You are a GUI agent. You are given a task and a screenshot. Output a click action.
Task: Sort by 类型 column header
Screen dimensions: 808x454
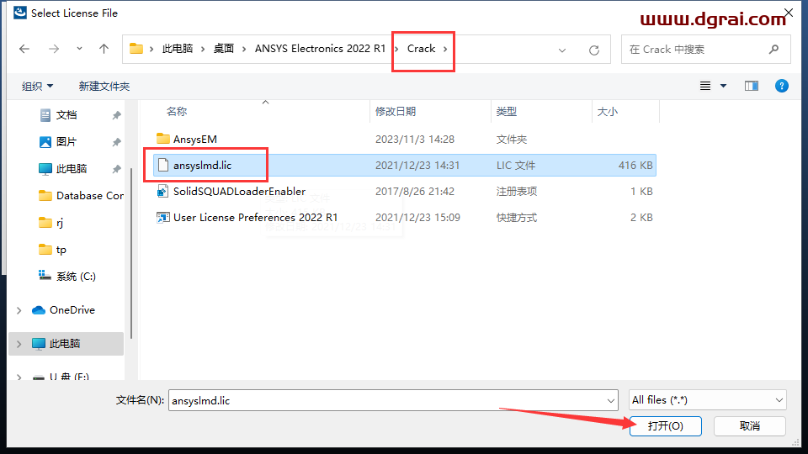click(x=506, y=111)
